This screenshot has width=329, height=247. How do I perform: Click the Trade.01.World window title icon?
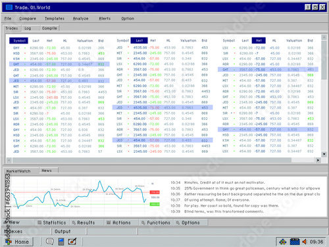pos(9,7)
